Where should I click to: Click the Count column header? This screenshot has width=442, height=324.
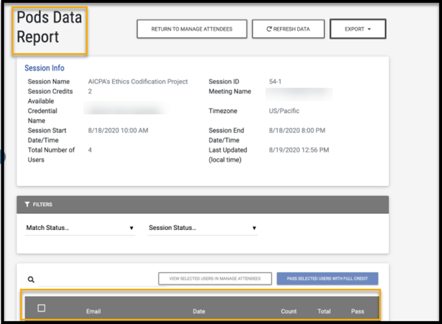(288, 311)
